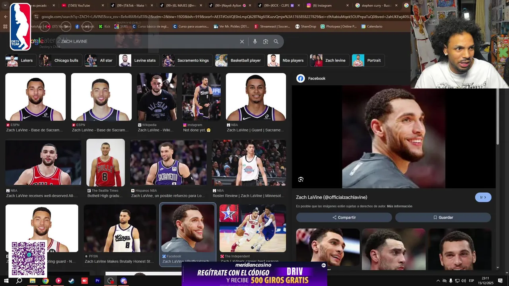Open the Curso para usuarios bookmark

(191, 27)
